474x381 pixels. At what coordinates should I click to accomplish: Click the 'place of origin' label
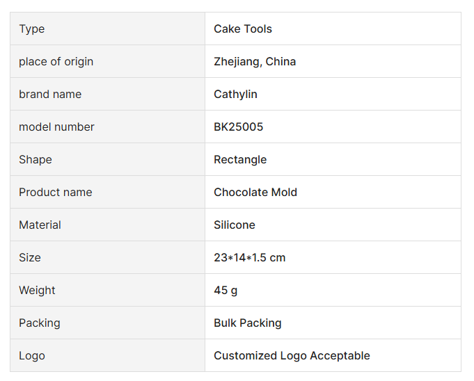[x=56, y=62]
